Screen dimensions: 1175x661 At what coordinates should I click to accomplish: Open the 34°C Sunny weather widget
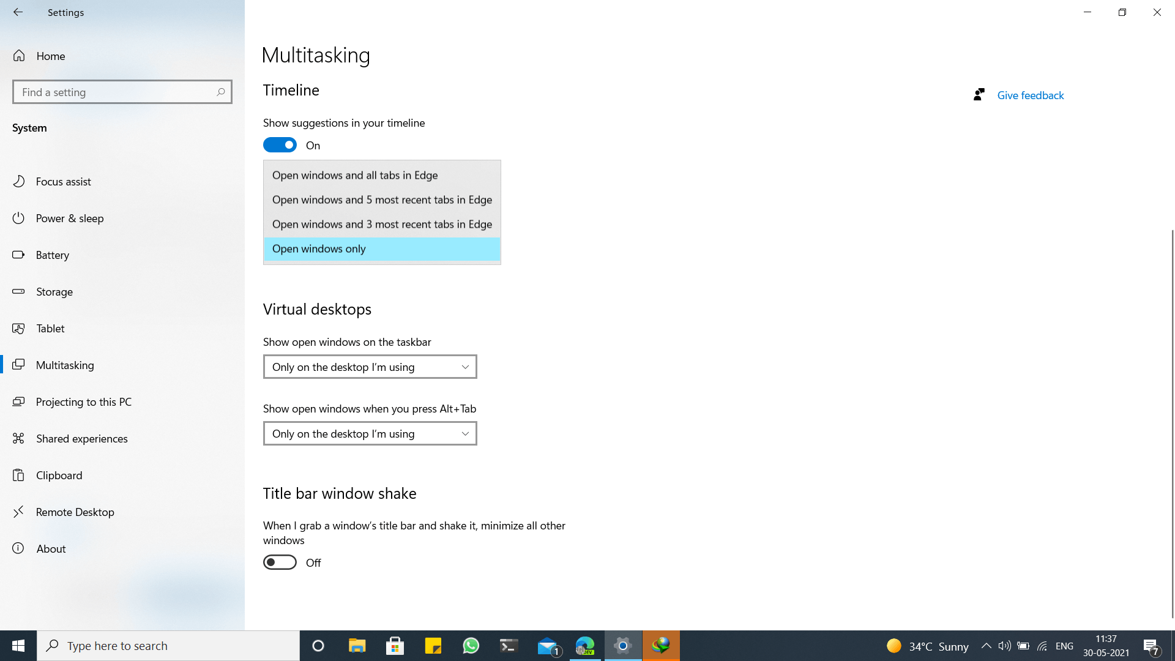928,646
